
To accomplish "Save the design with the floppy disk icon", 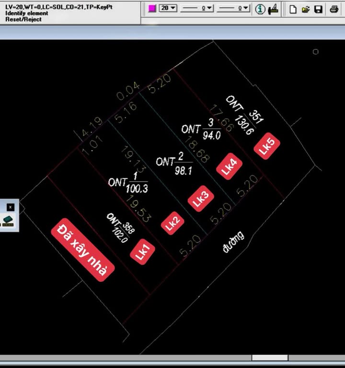I will point(318,9).
